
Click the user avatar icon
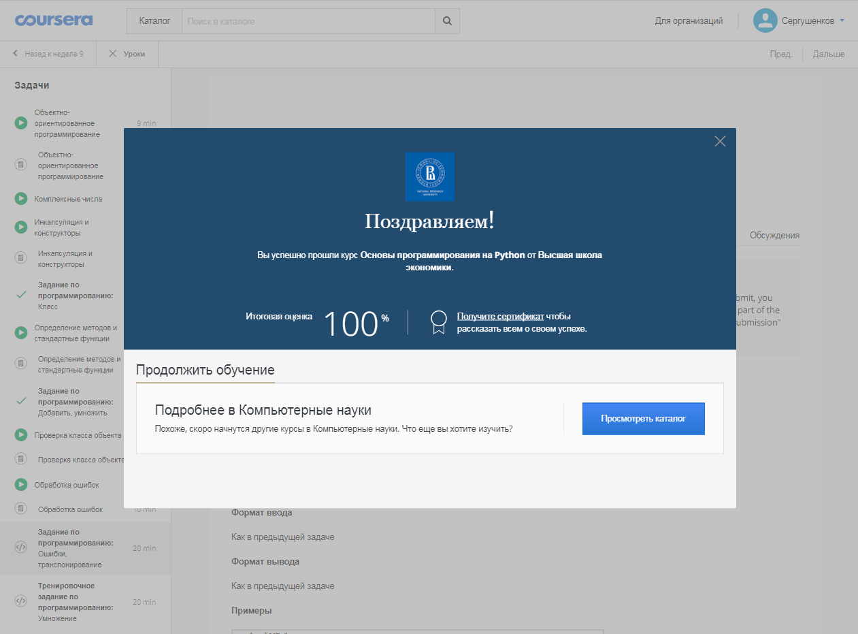click(x=765, y=20)
